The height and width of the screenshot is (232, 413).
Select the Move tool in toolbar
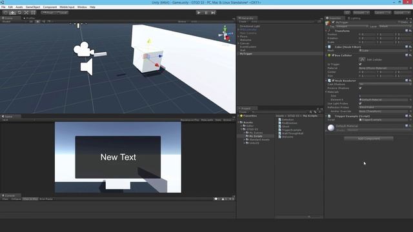point(12,13)
